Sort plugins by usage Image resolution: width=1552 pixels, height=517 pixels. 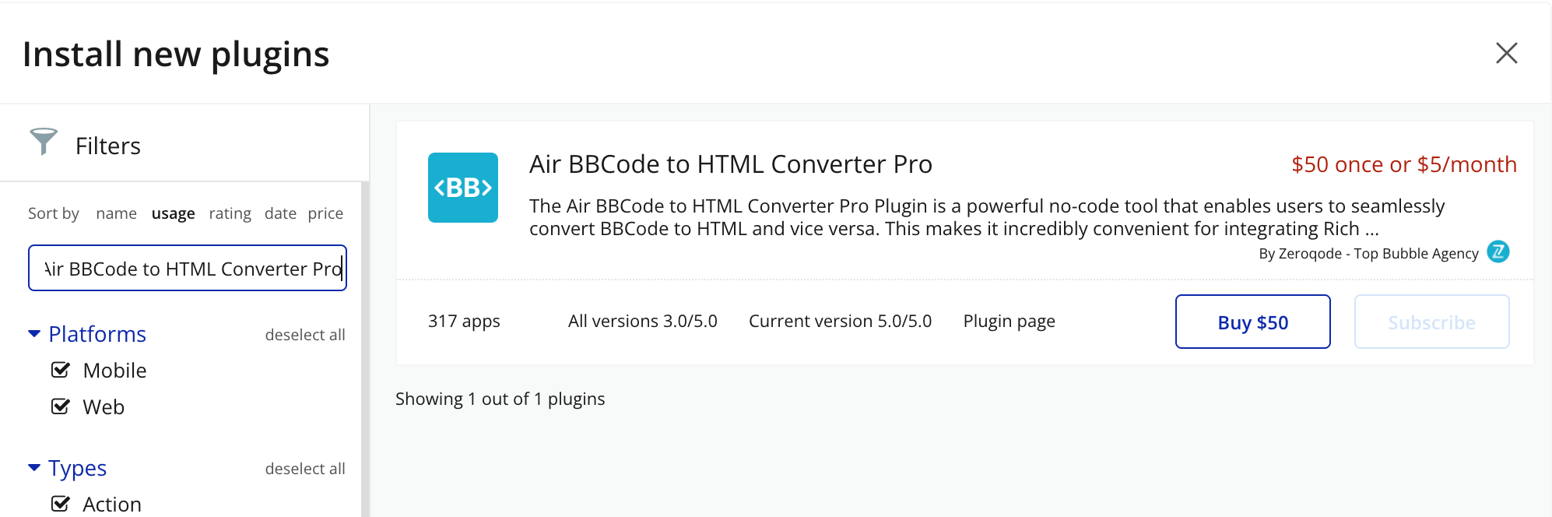click(x=173, y=213)
